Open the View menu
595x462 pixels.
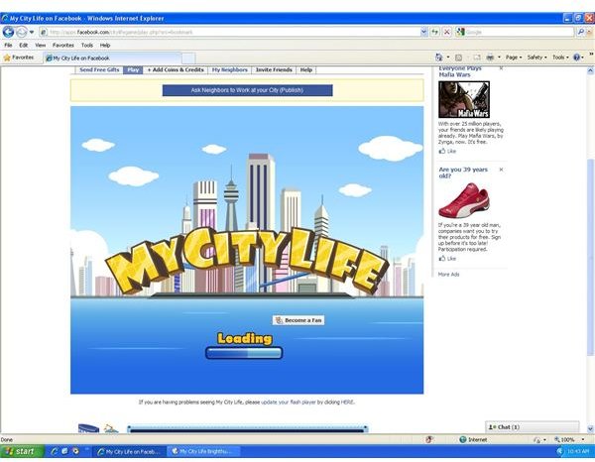point(41,46)
